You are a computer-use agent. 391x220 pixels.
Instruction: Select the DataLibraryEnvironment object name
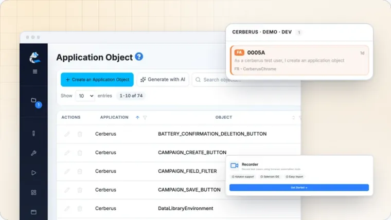pyautogui.click(x=186, y=208)
